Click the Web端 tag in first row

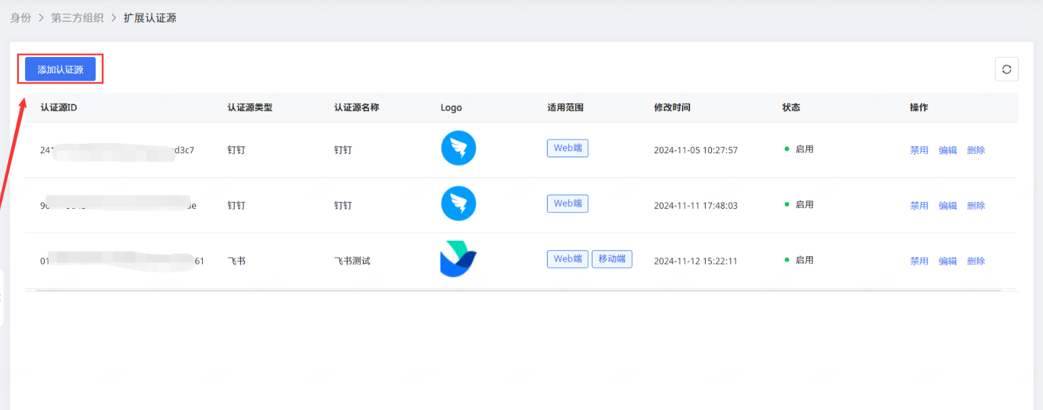[x=567, y=148]
